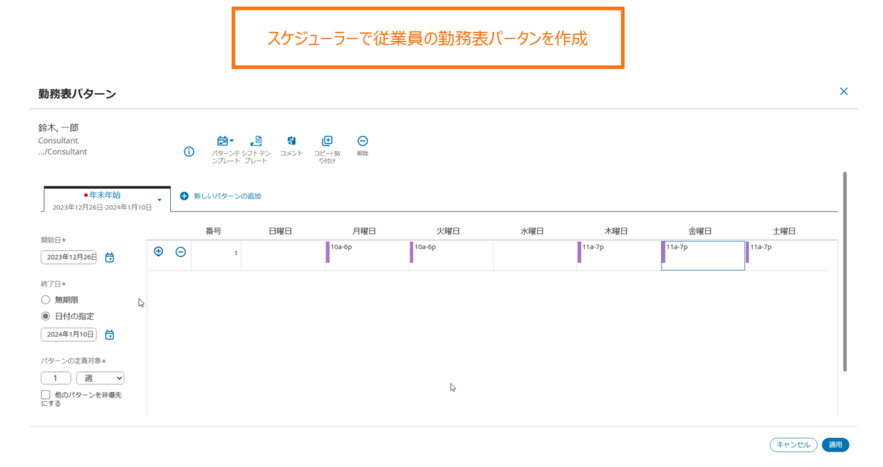Click the コピー/貼り付け icon
Screen dimensions: 883x467
[x=327, y=141]
